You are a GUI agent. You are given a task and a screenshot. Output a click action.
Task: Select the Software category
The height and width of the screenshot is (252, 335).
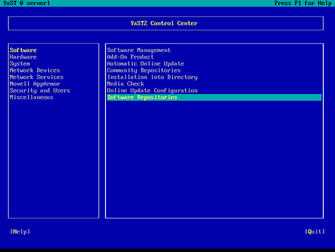(23, 50)
